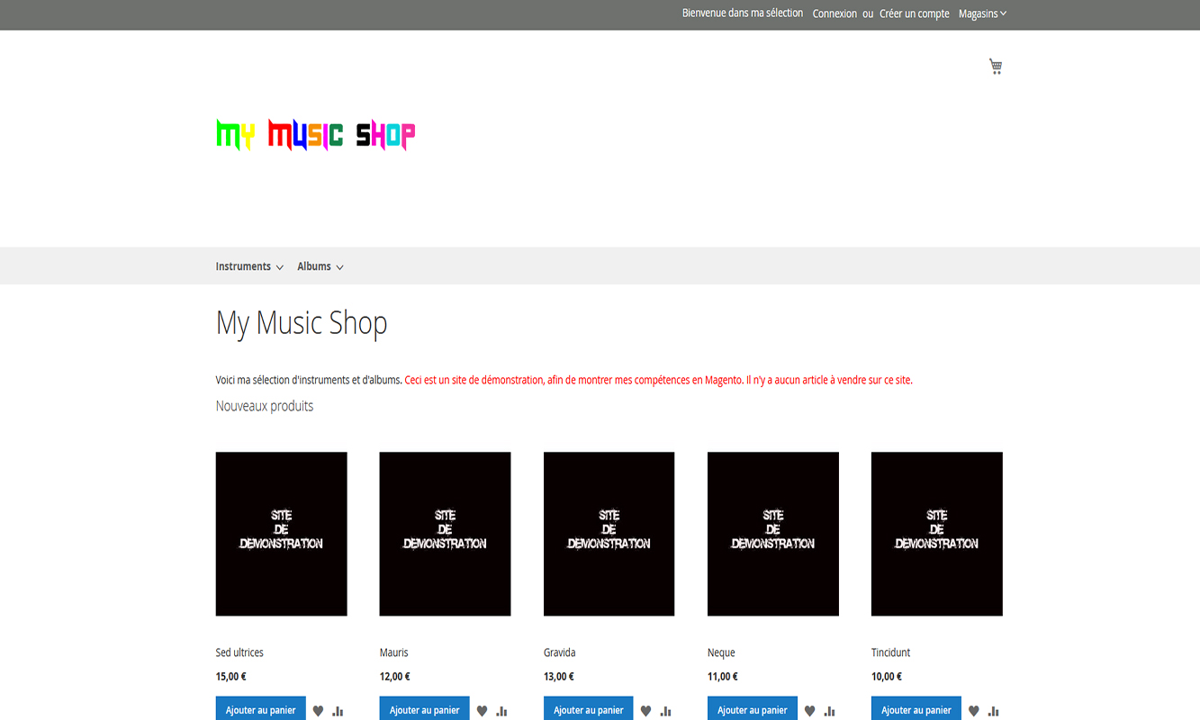This screenshot has height=720, width=1200.
Task: Click the compare icon for Tincidunt
Action: click(x=994, y=710)
